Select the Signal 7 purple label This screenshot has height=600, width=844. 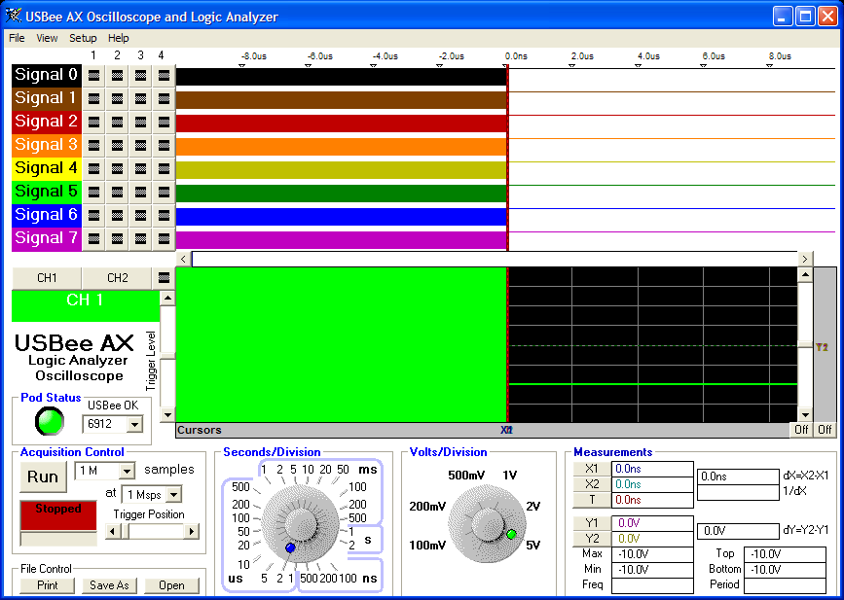47,238
